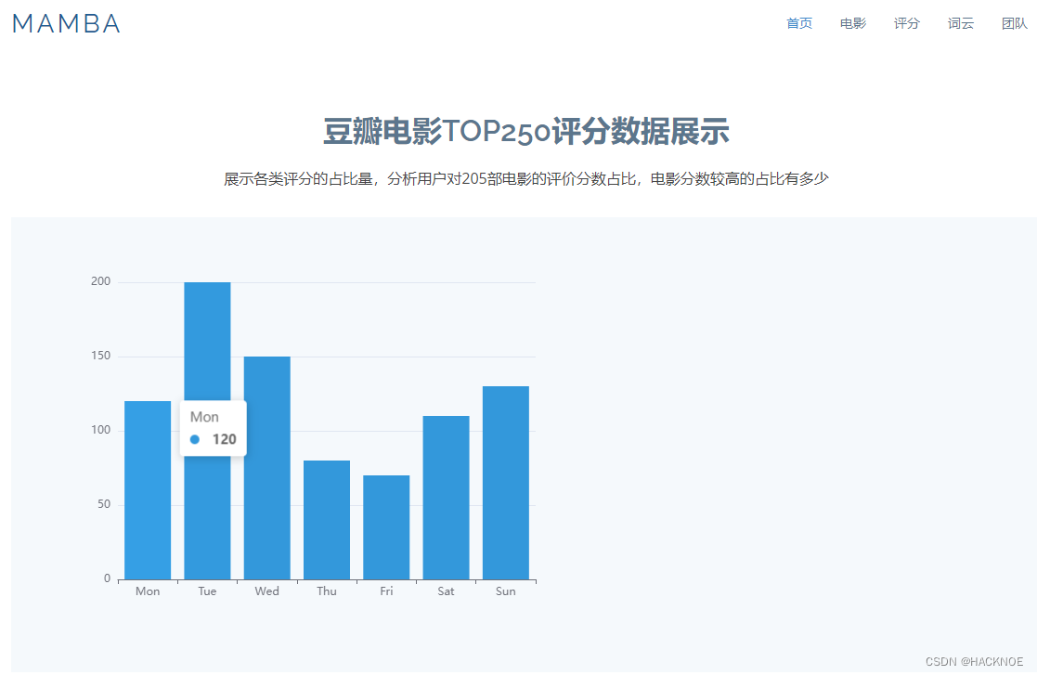Click the y-axis label 200
The width and height of the screenshot is (1037, 675).
click(x=100, y=281)
